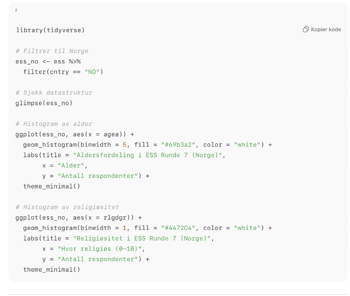This screenshot has height=296, width=350.
Task: Click the "Hvor religiøs (0–10)" label string
Action: tap(101, 249)
